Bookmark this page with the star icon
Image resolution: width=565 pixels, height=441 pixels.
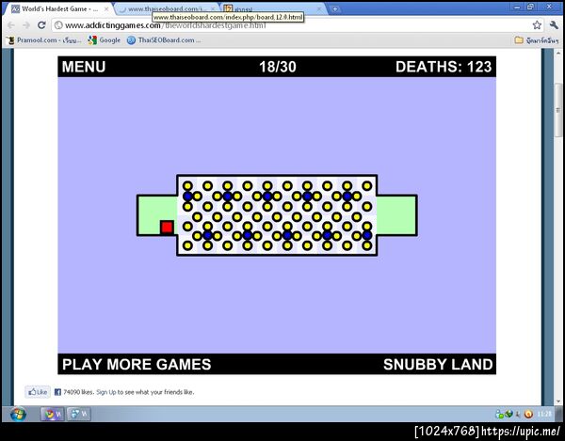537,24
